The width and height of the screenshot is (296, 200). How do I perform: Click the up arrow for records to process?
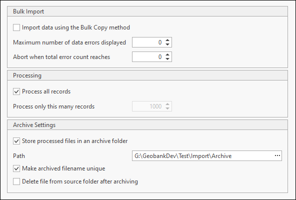click(x=167, y=104)
